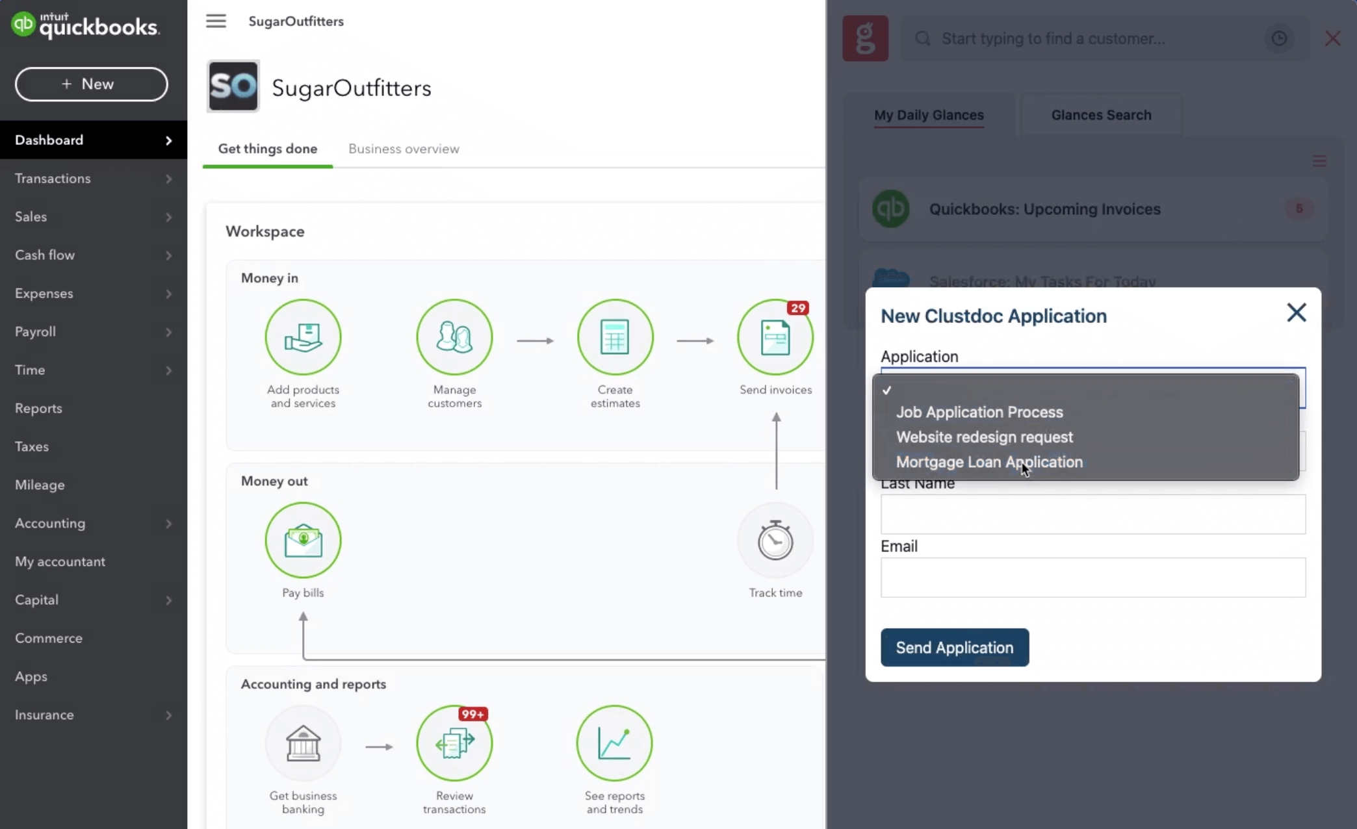Open the Send invoices icon
1357x829 pixels.
(x=775, y=337)
